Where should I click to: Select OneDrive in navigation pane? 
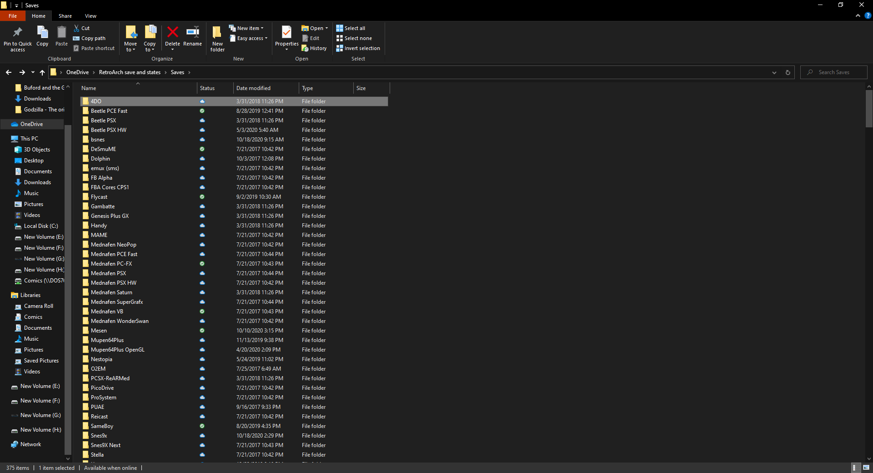[32, 124]
